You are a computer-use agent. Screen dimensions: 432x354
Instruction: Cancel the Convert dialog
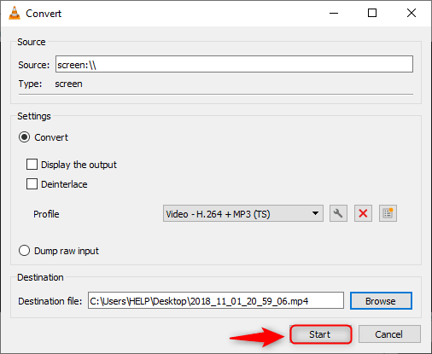point(389,334)
